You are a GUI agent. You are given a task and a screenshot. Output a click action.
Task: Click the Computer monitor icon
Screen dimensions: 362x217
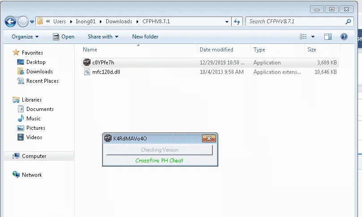coord(16,156)
